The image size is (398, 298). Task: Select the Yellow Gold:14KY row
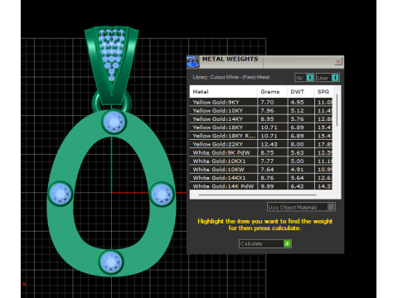tap(261, 119)
